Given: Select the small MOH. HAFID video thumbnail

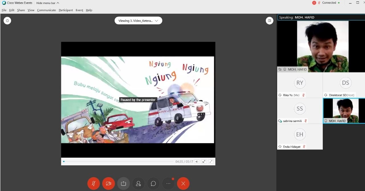Looking at the screenshot, I should tap(344, 111).
